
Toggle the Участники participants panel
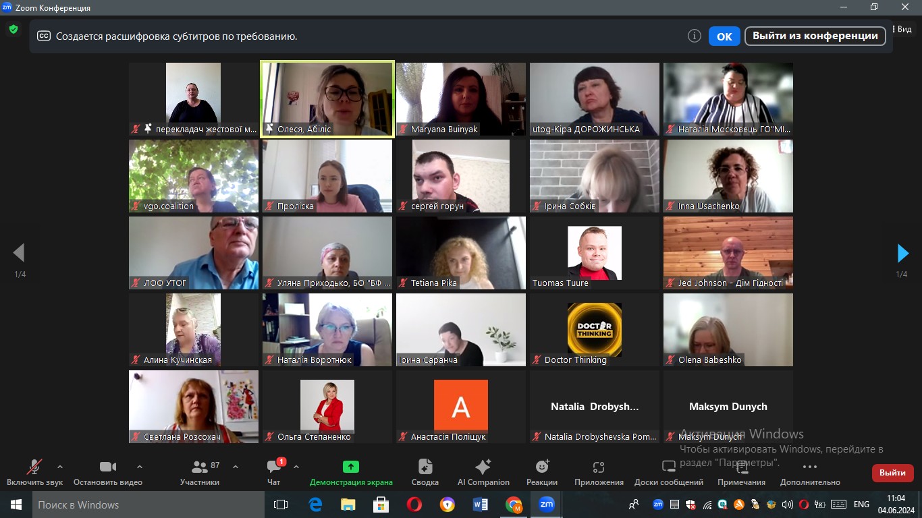click(200, 472)
